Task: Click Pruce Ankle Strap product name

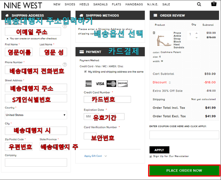Action: [x=179, y=40]
